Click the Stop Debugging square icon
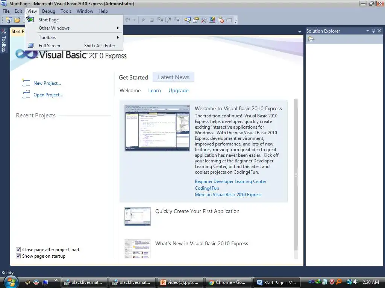This screenshot has width=385, height=288. tap(152, 20)
